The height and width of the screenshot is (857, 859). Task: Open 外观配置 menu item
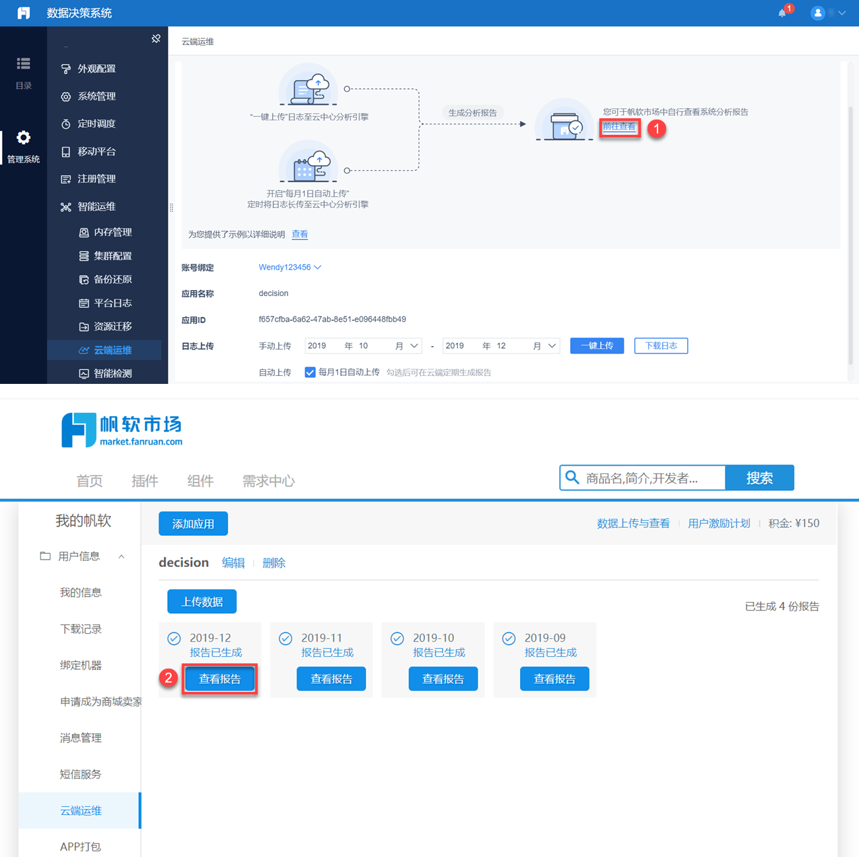click(x=96, y=69)
